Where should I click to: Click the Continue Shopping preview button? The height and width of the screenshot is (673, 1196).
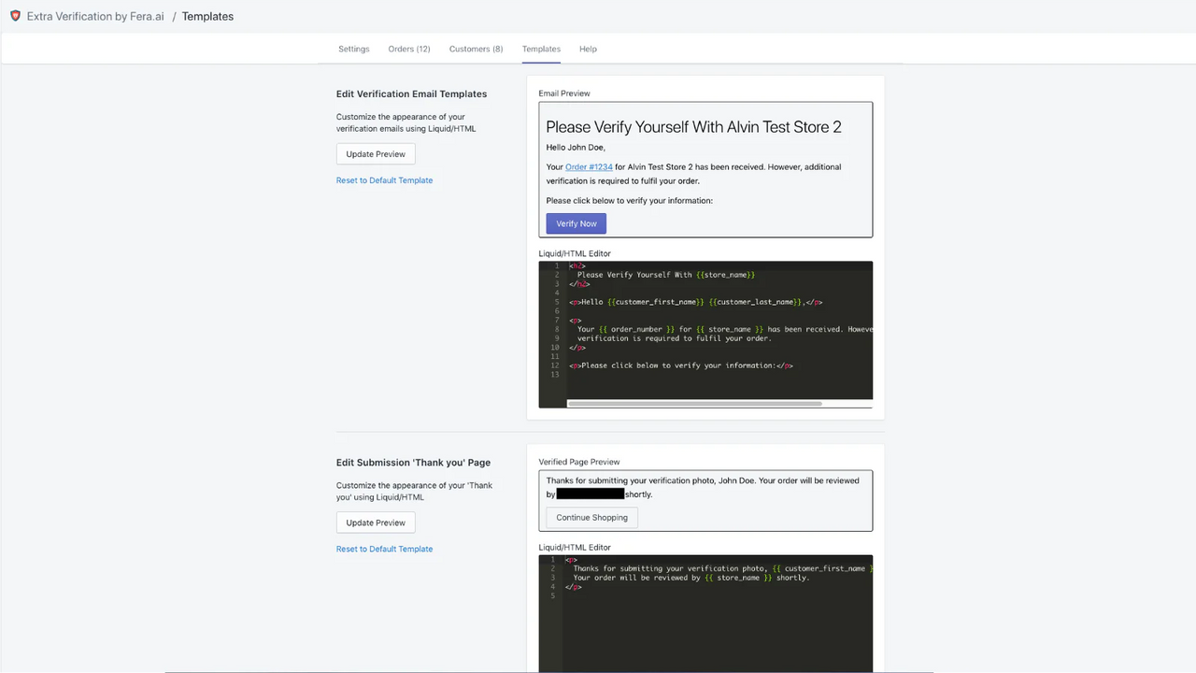[591, 517]
